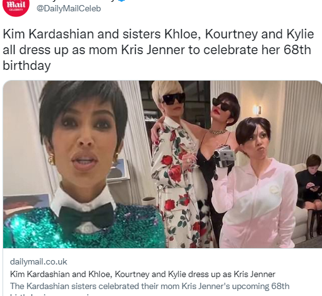Viewport: 322px width, 296px height.
Task: Open the card headline about dressing up as Kris Jenner
Action: 143,274
